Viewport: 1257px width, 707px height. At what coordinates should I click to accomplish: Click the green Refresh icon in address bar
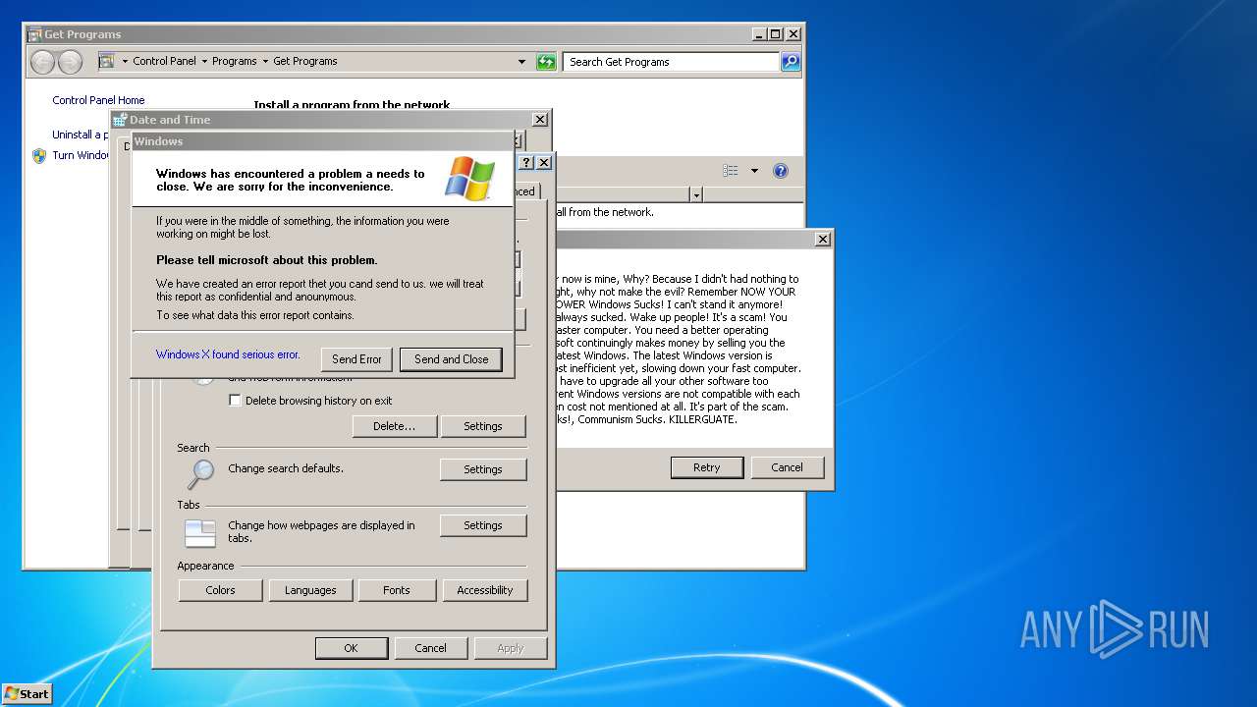point(546,62)
